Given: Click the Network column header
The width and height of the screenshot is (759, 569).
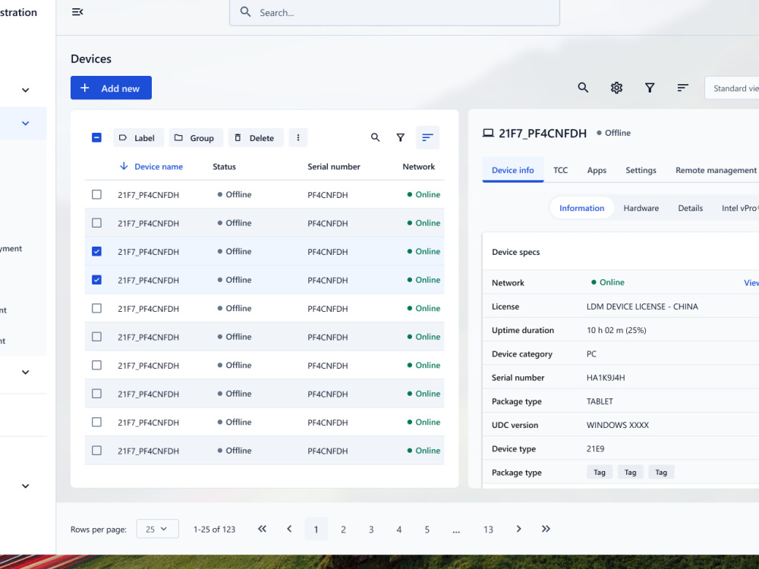Looking at the screenshot, I should [x=419, y=166].
